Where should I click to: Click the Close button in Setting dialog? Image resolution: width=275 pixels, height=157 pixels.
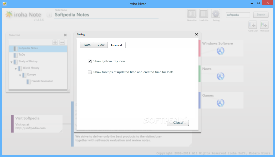[178, 123]
